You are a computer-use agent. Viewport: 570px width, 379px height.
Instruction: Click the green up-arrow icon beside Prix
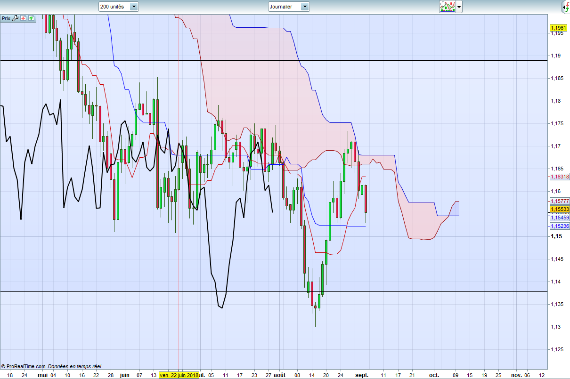[31, 18]
